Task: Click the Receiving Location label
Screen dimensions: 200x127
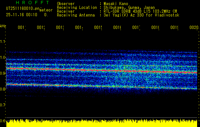Action: [77, 8]
